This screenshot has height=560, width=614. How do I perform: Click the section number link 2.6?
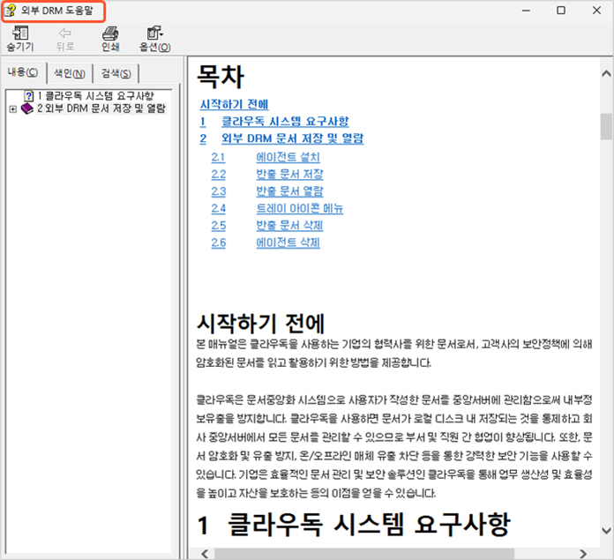click(219, 243)
